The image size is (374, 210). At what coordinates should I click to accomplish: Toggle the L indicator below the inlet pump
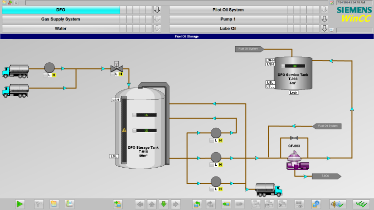[x=49, y=75]
